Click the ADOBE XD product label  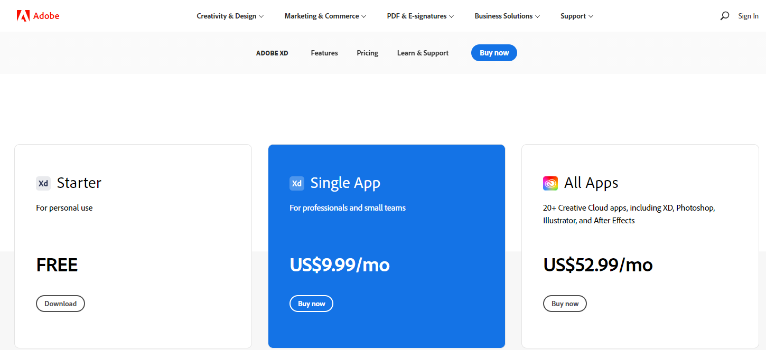272,53
